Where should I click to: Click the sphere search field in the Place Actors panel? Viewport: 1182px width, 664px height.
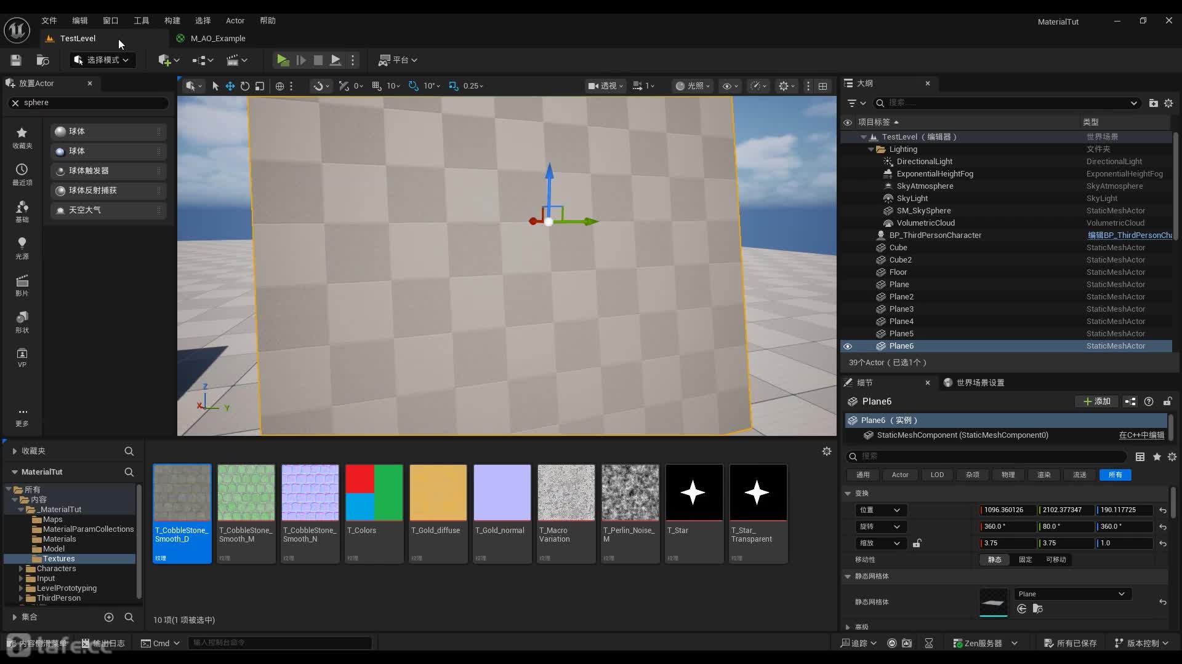pos(92,103)
